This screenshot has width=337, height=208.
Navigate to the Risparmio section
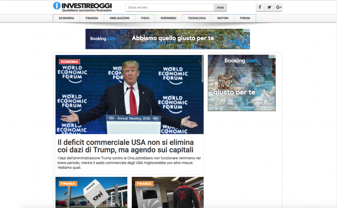(x=168, y=18)
